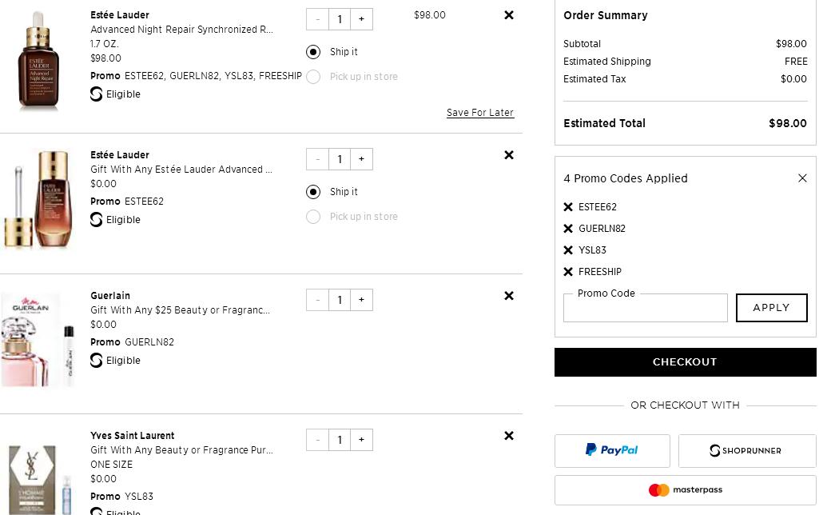Open the Guerlain gift product image
Image resolution: width=831 pixels, height=515 pixels.
pos(37,341)
